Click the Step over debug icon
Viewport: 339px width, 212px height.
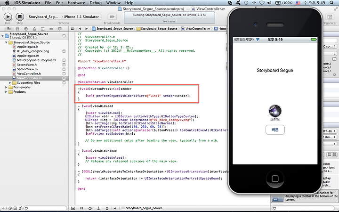(90, 208)
